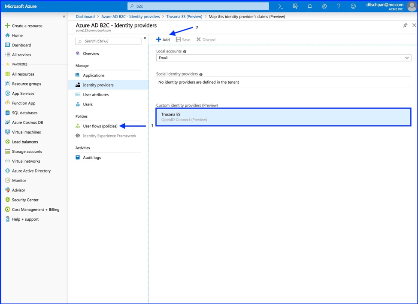Screen dimensions: 418x304
Task: Open Directory and subscription filter icon
Action: 295,6
